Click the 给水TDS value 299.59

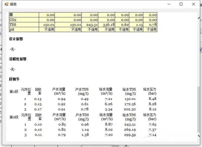[130, 135]
